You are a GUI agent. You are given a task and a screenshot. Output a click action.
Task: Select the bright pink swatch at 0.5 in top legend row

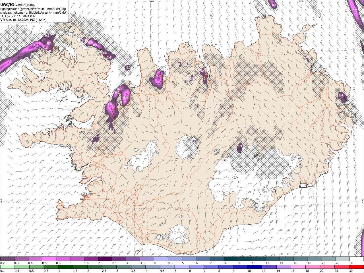click(x=49, y=259)
